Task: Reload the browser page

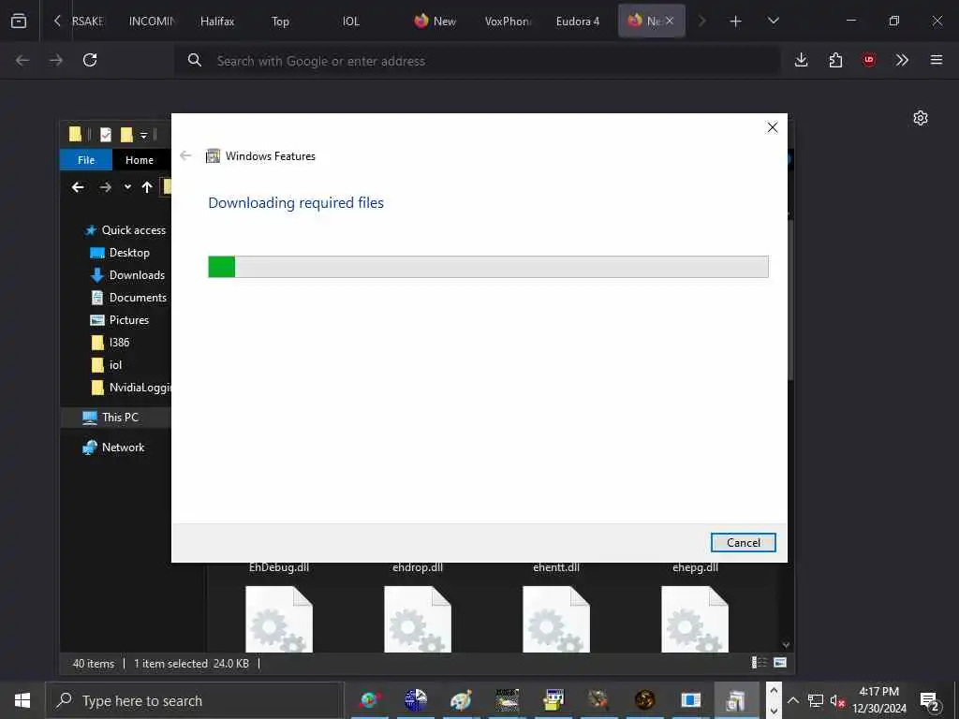Action: [x=90, y=60]
